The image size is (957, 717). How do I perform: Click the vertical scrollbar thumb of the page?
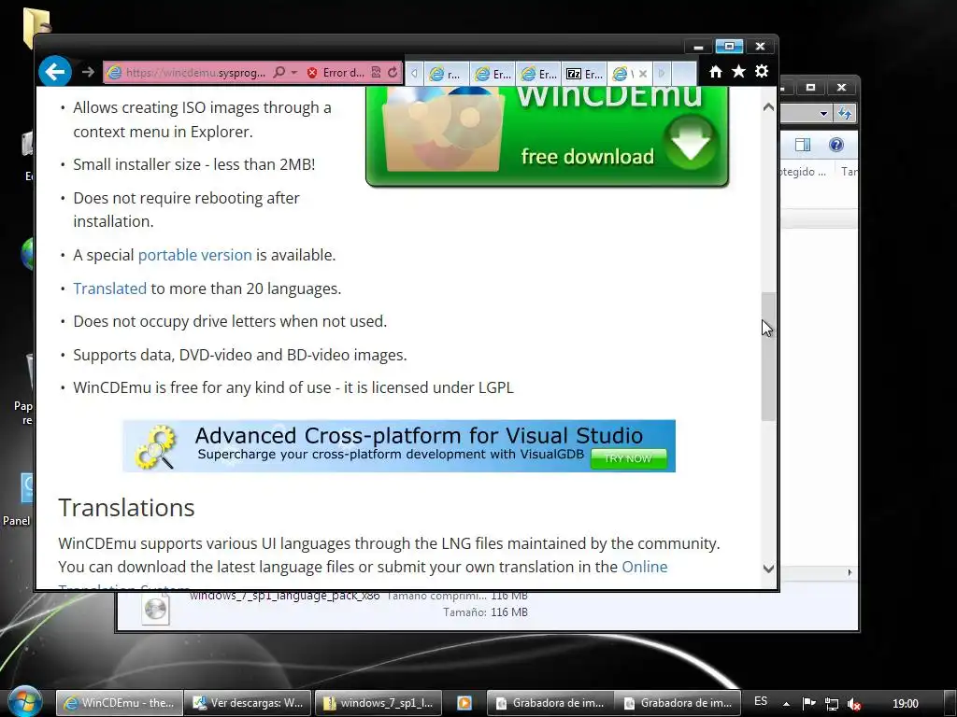tap(768, 357)
